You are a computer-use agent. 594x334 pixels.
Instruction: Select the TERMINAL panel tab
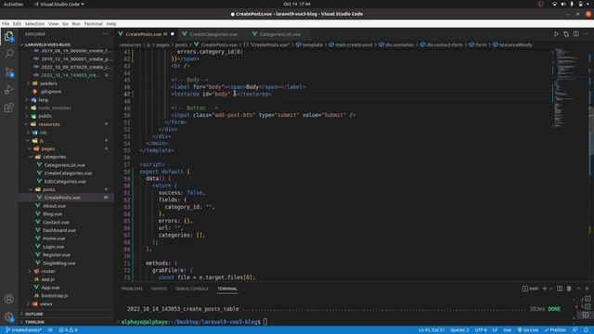(x=227, y=289)
